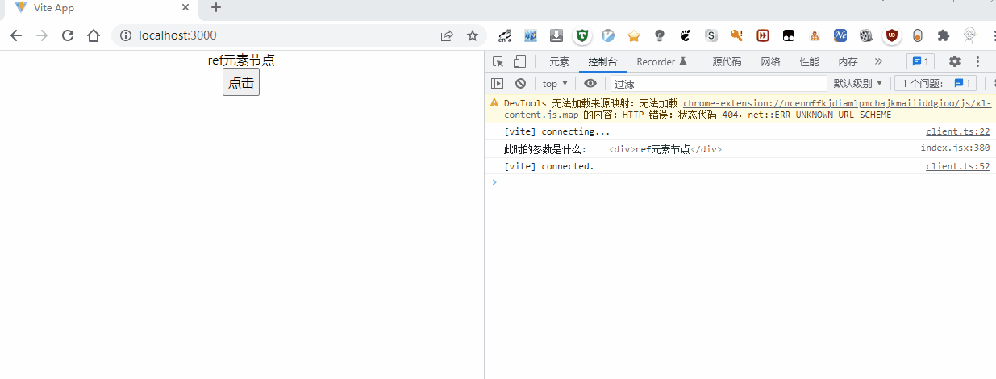
Task: Click the forward navigation arrow
Action: pos(42,35)
